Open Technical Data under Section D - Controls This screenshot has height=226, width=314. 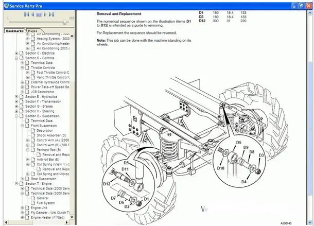42,63
